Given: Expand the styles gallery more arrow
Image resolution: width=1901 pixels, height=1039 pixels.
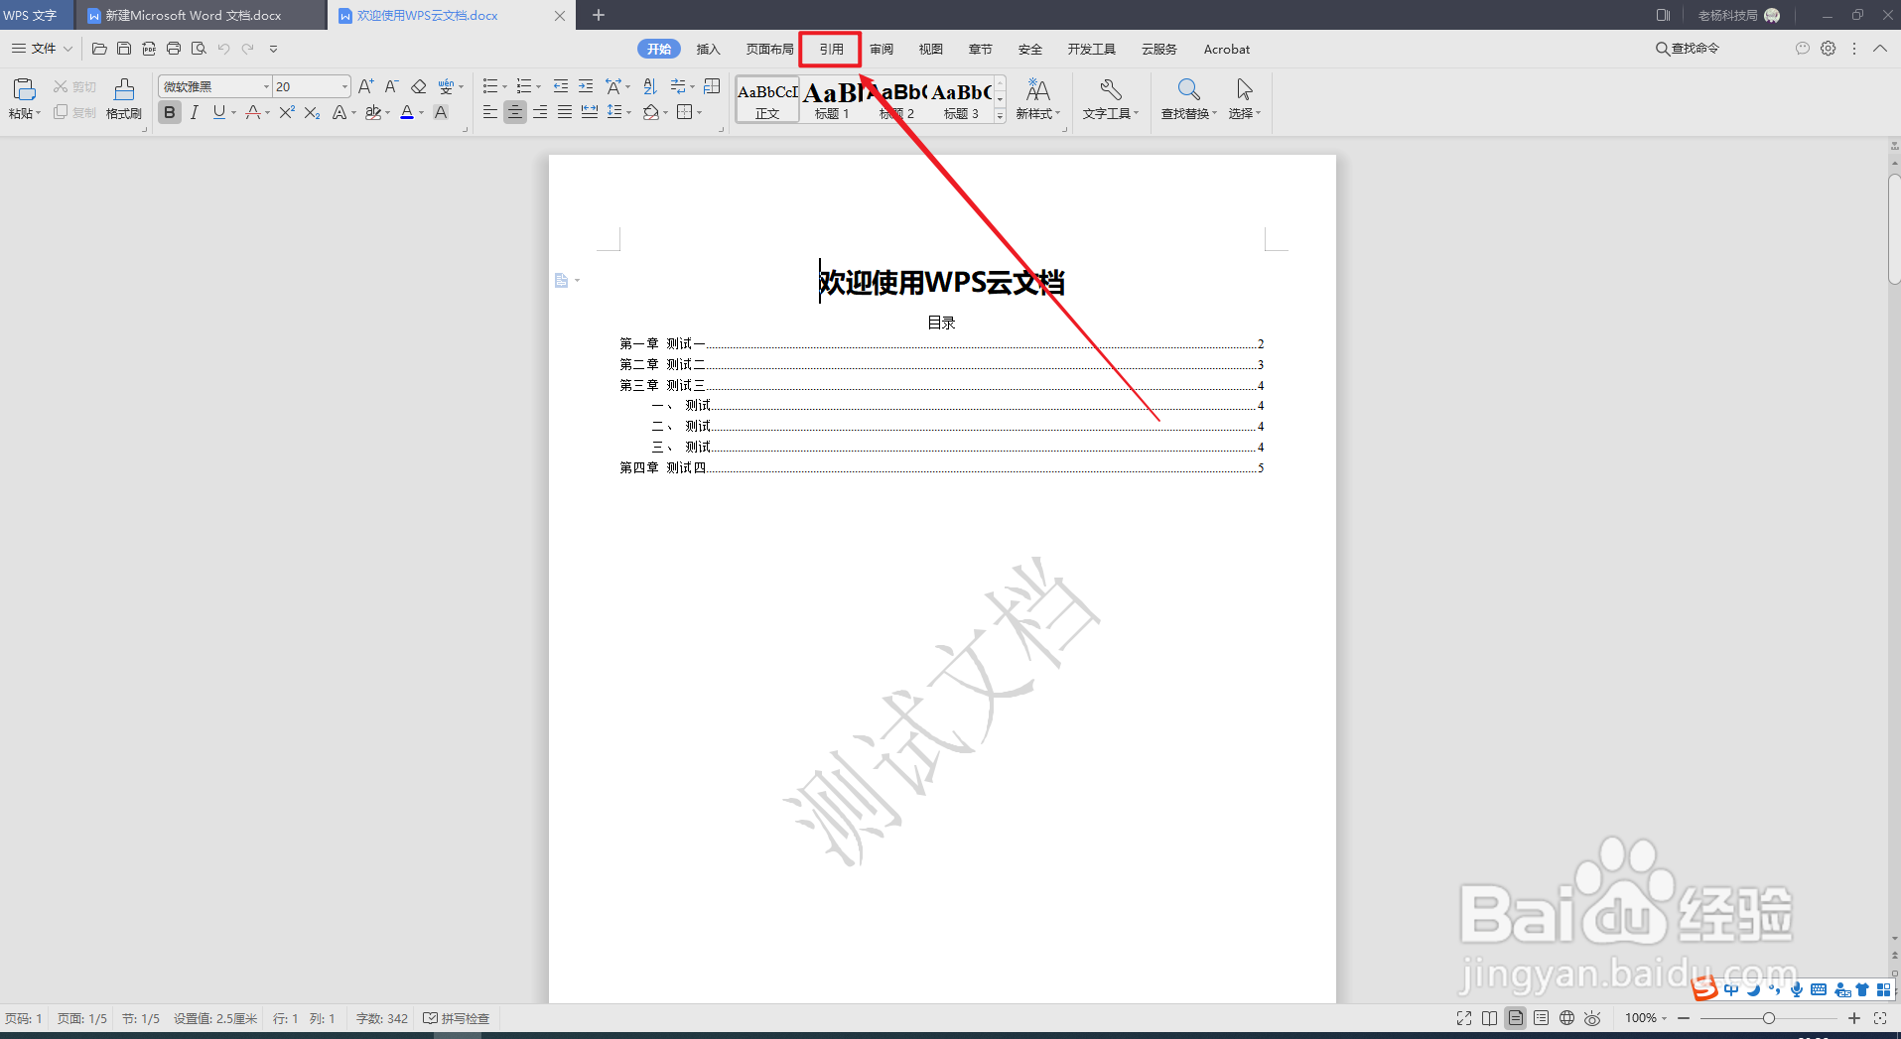Looking at the screenshot, I should tap(1000, 116).
